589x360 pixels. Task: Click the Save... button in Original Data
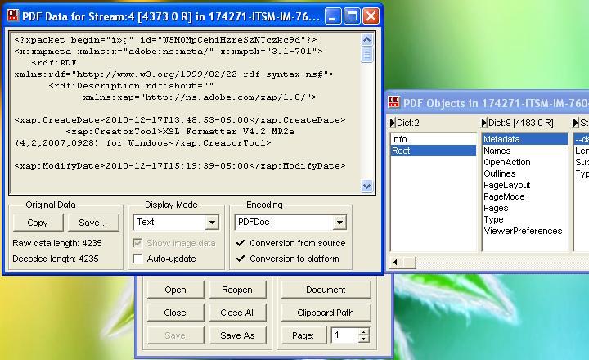point(92,223)
